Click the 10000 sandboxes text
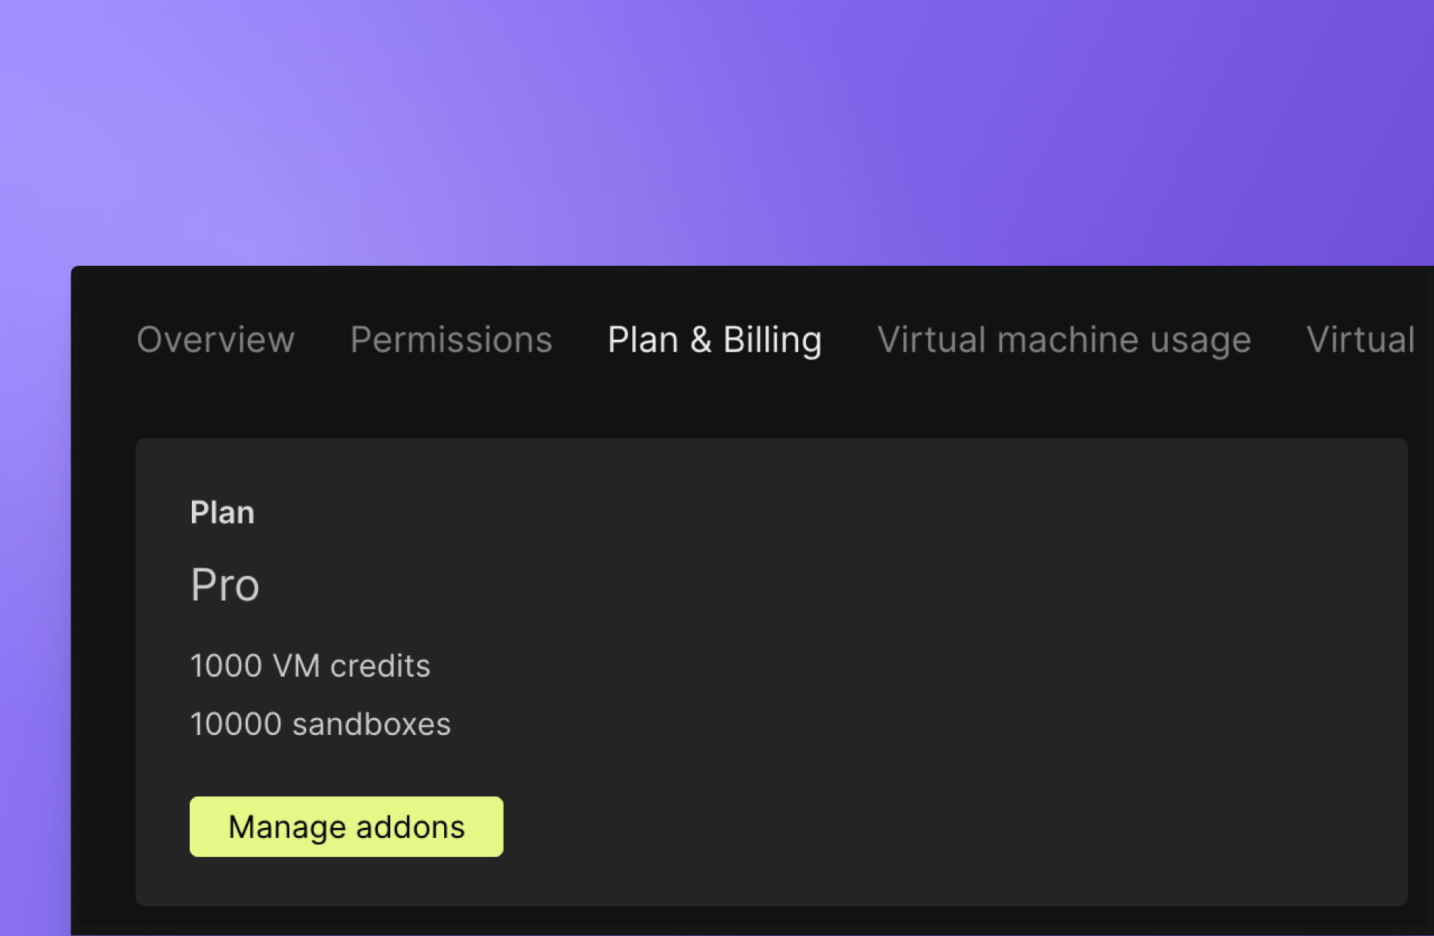Screen dimensions: 1434x936 pyautogui.click(x=321, y=723)
